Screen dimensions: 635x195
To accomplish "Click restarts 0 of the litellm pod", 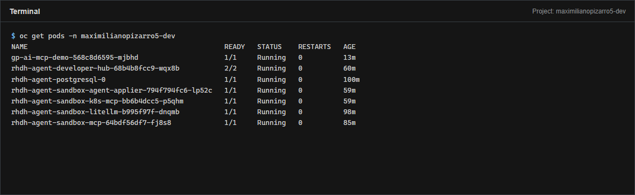I will pyautogui.click(x=300, y=112).
